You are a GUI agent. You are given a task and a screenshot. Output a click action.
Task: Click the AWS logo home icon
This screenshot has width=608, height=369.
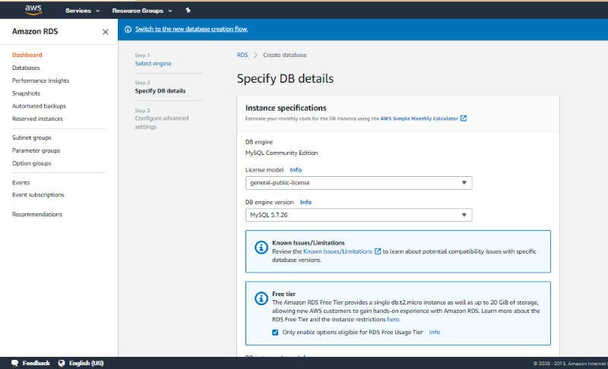click(x=33, y=10)
